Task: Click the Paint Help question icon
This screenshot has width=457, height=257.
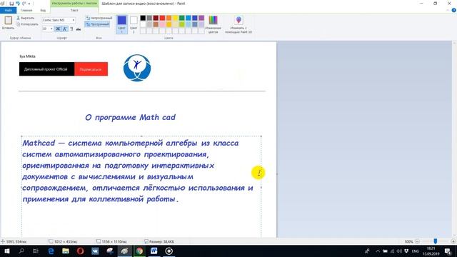Action: (453, 10)
